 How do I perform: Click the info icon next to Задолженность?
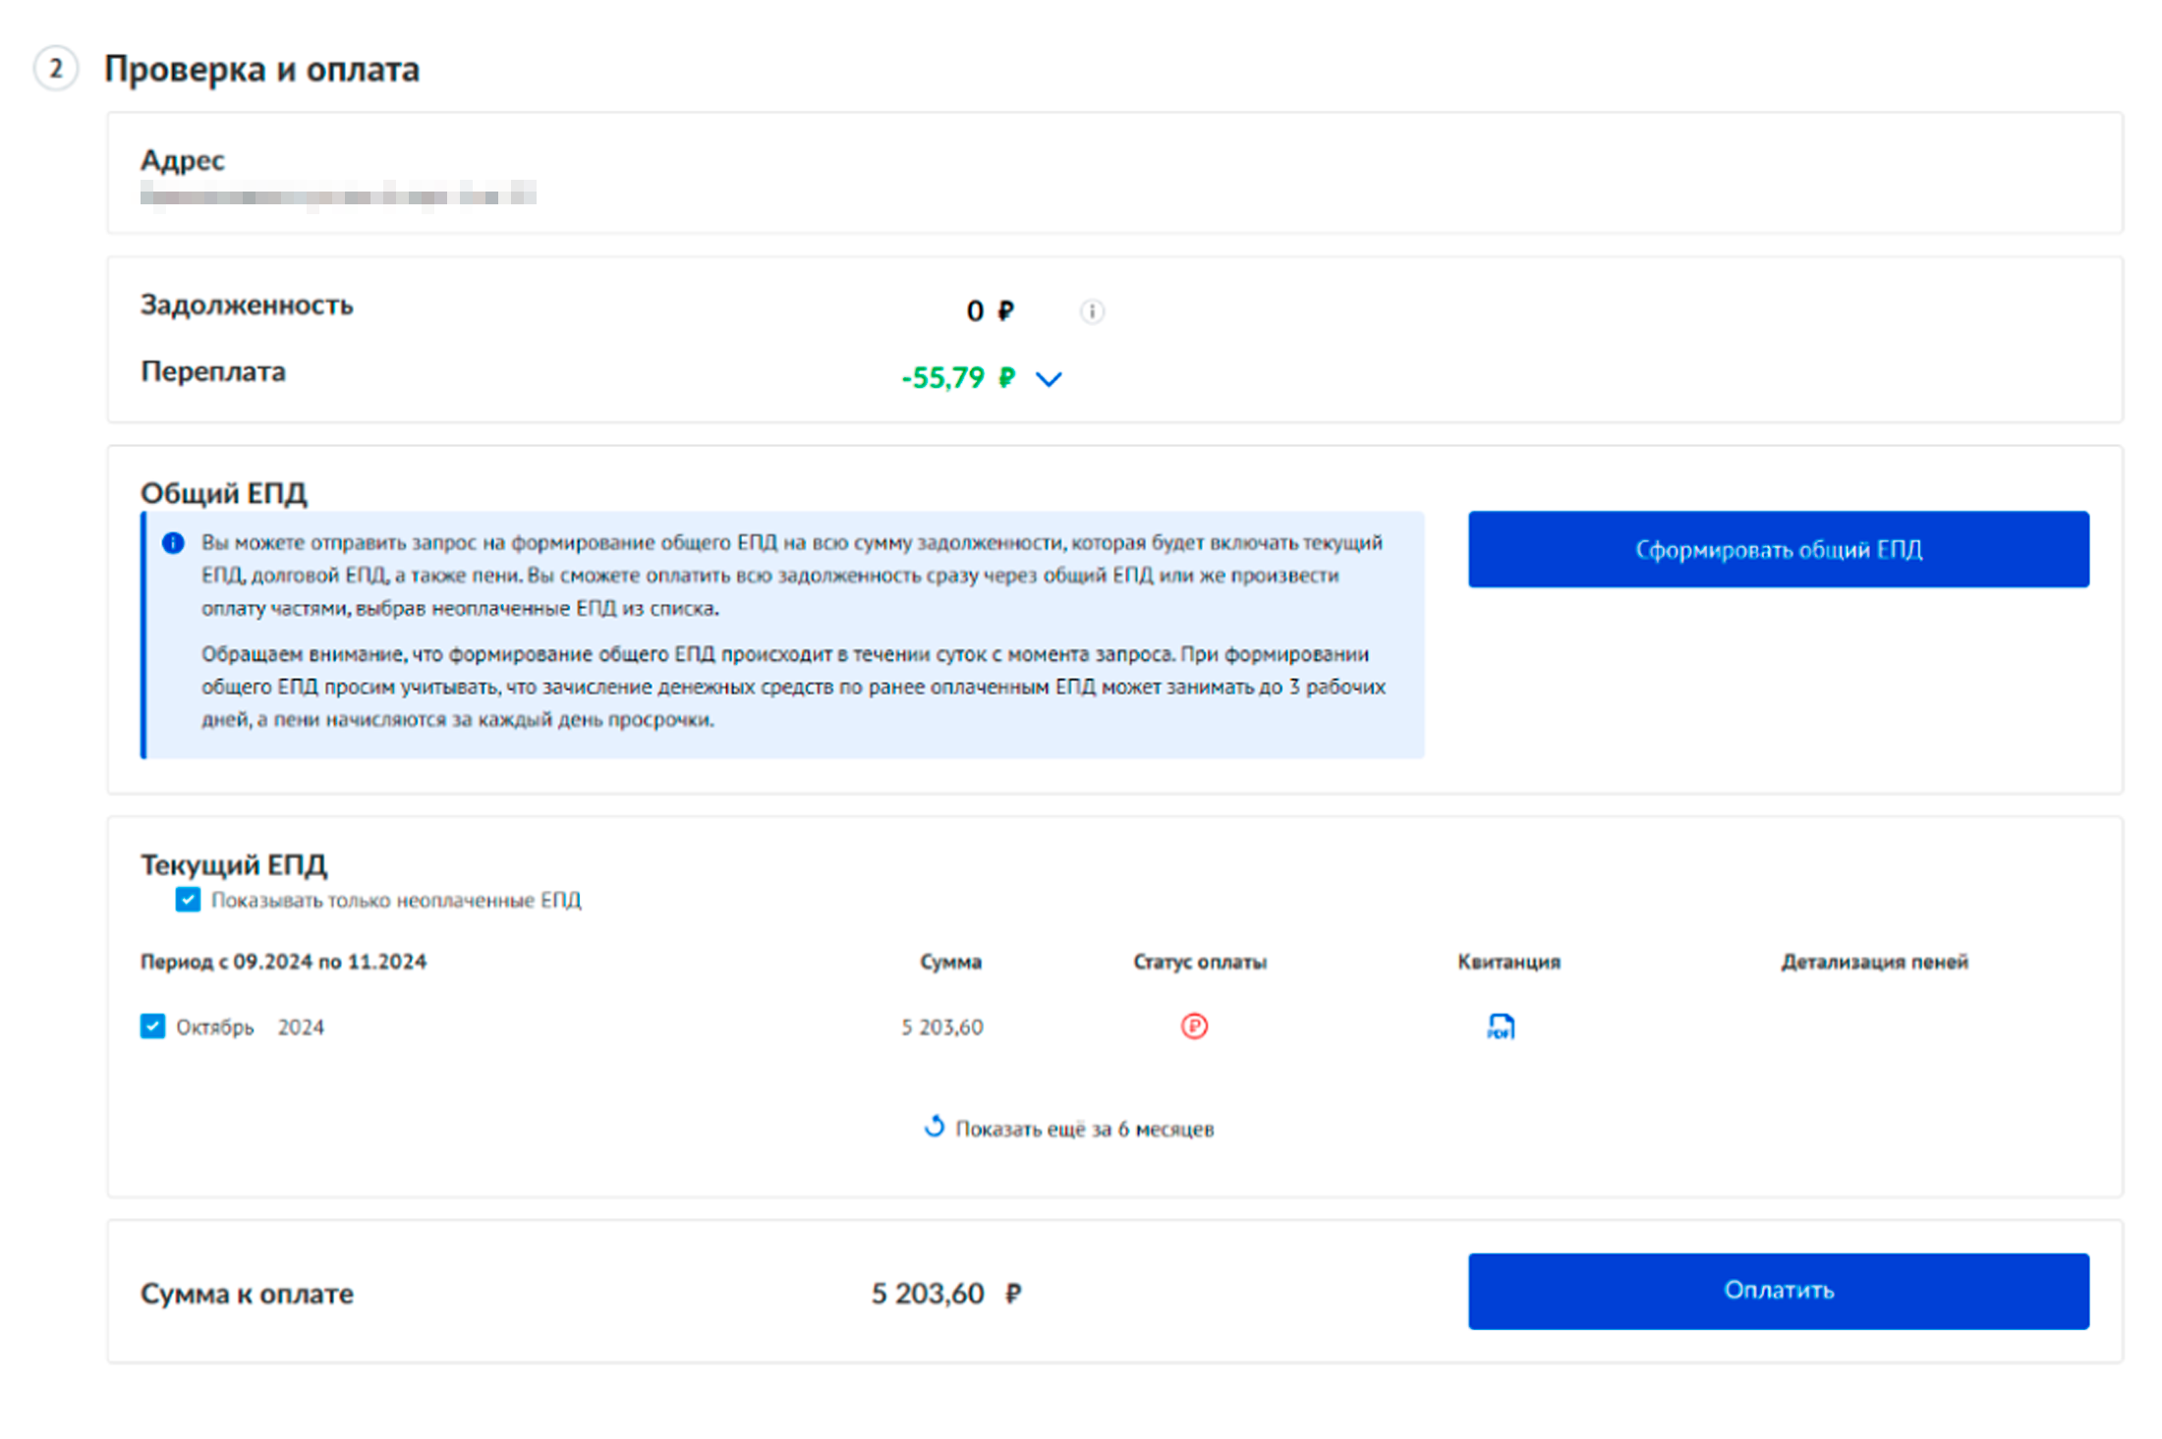click(x=1092, y=311)
